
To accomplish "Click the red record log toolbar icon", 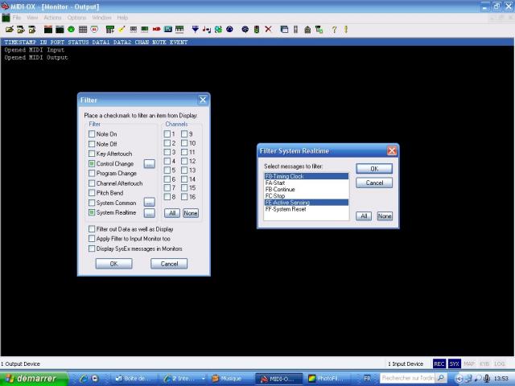I will coord(94,30).
